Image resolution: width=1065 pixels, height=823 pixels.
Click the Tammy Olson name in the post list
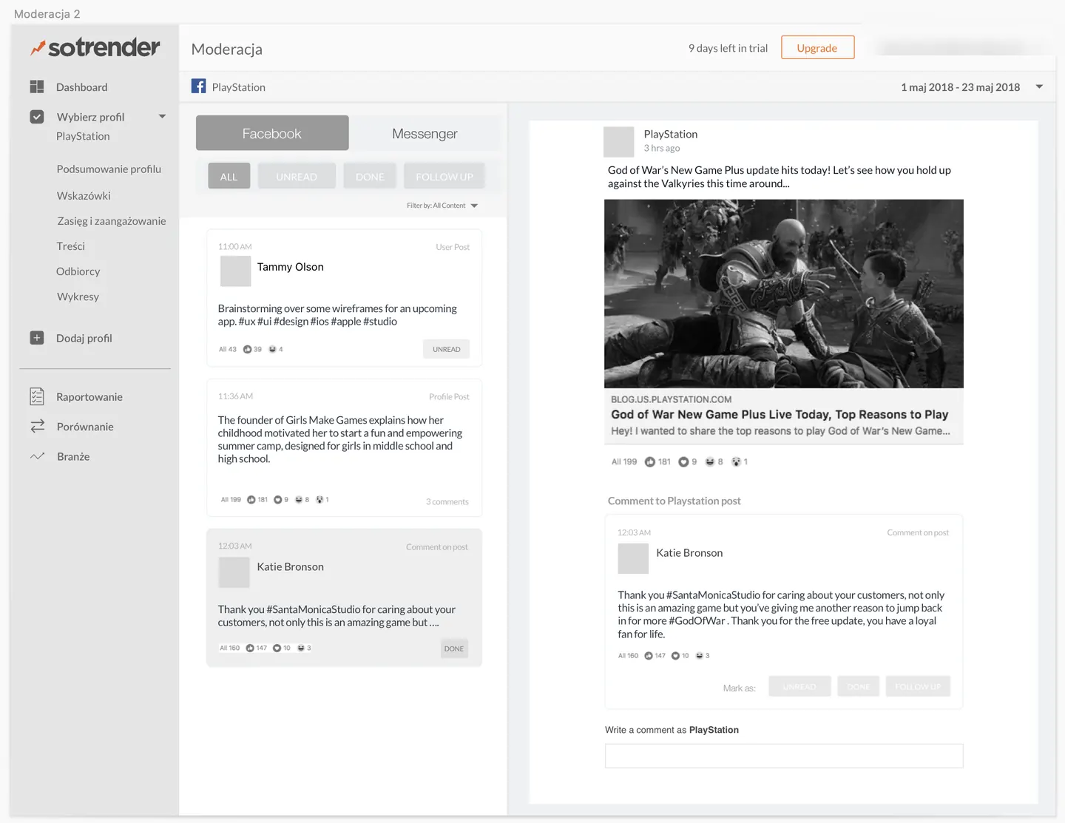tap(290, 266)
